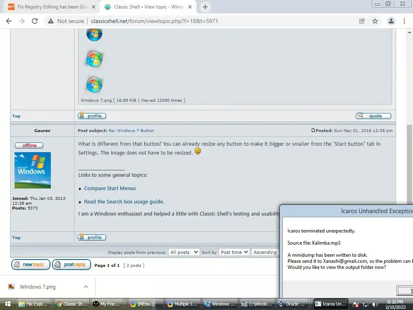Open the Chrome three-dot menu
The height and width of the screenshot is (310, 413).
[404, 21]
